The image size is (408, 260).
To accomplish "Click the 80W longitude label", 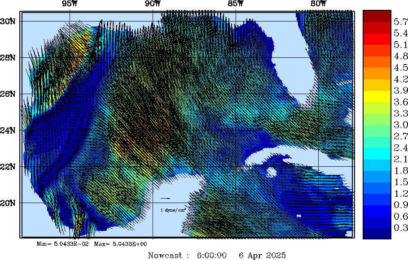I will tap(319, 4).
